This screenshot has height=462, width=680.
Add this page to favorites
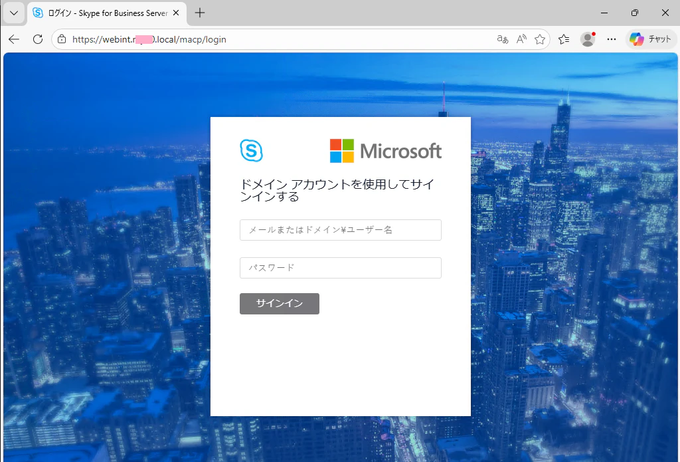click(540, 39)
